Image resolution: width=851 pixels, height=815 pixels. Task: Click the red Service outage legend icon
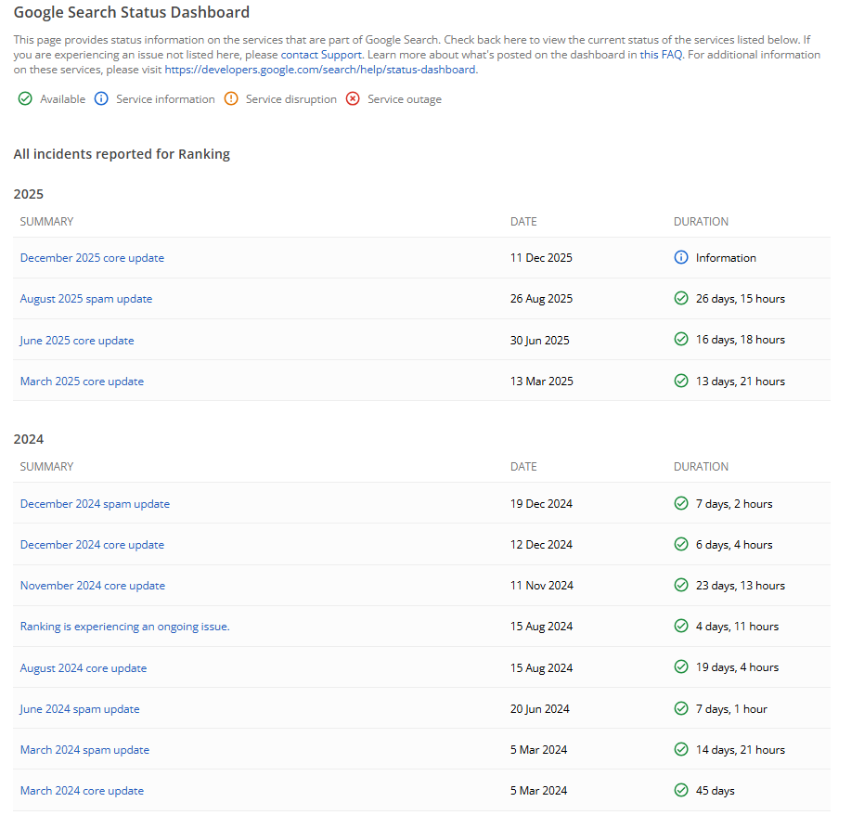click(x=353, y=98)
